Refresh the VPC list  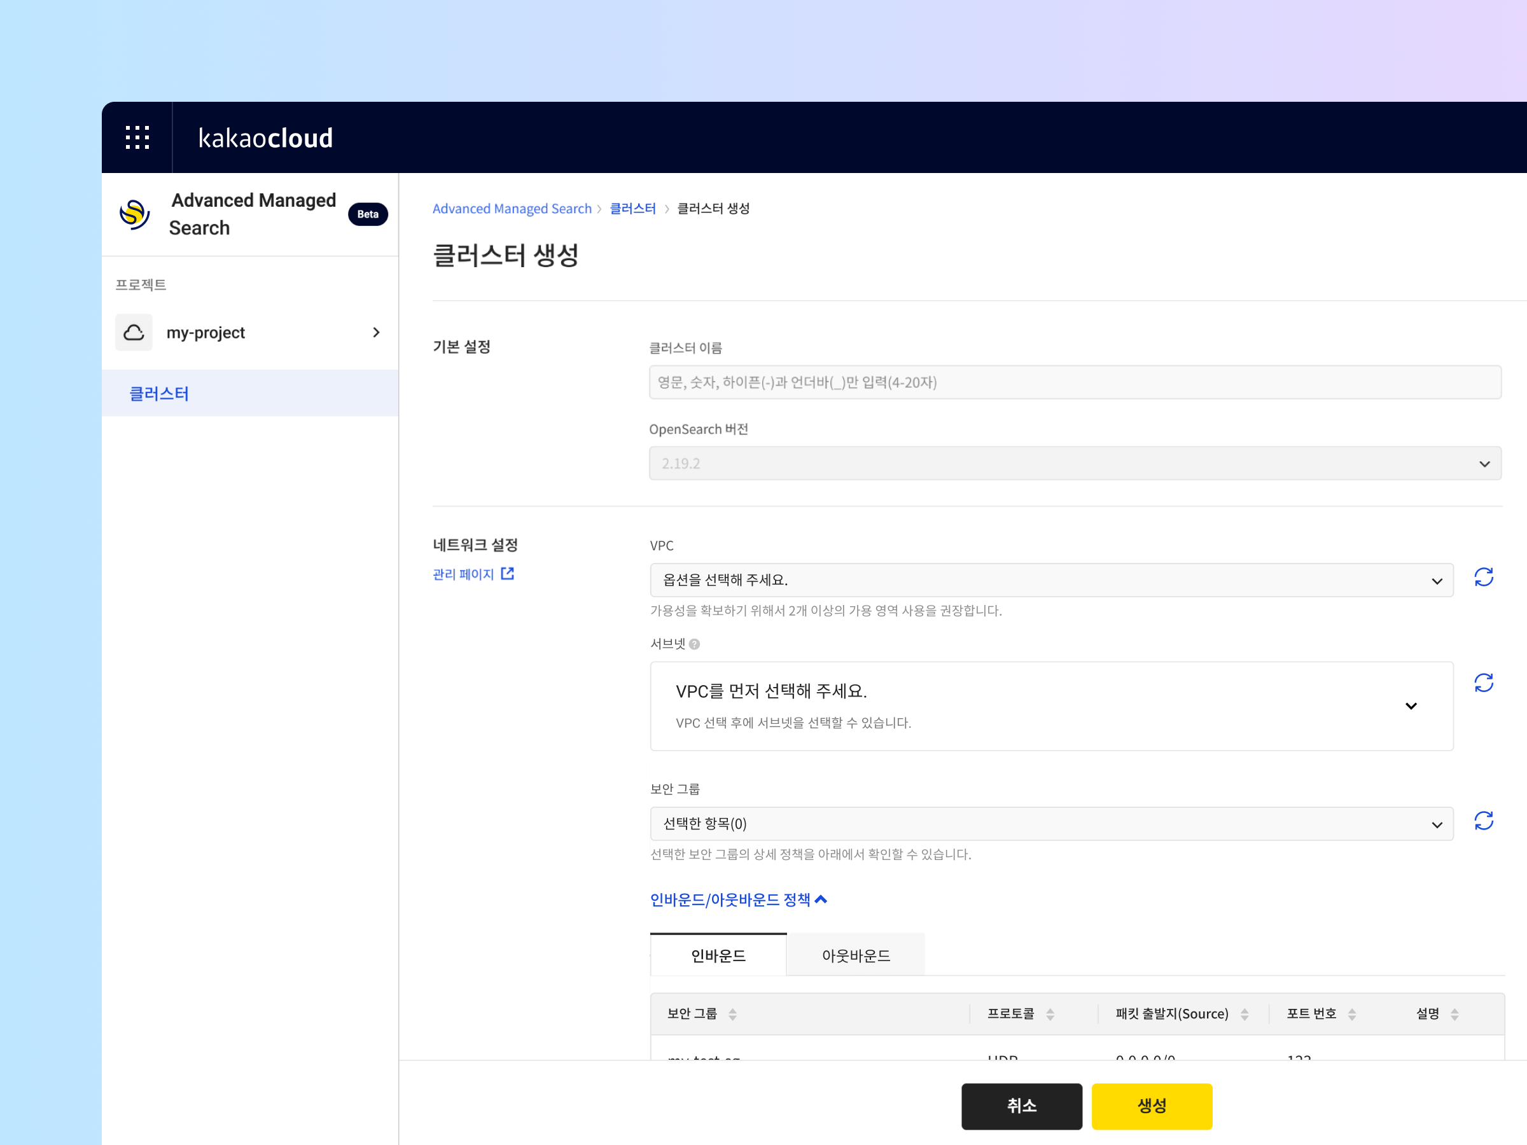[1484, 578]
